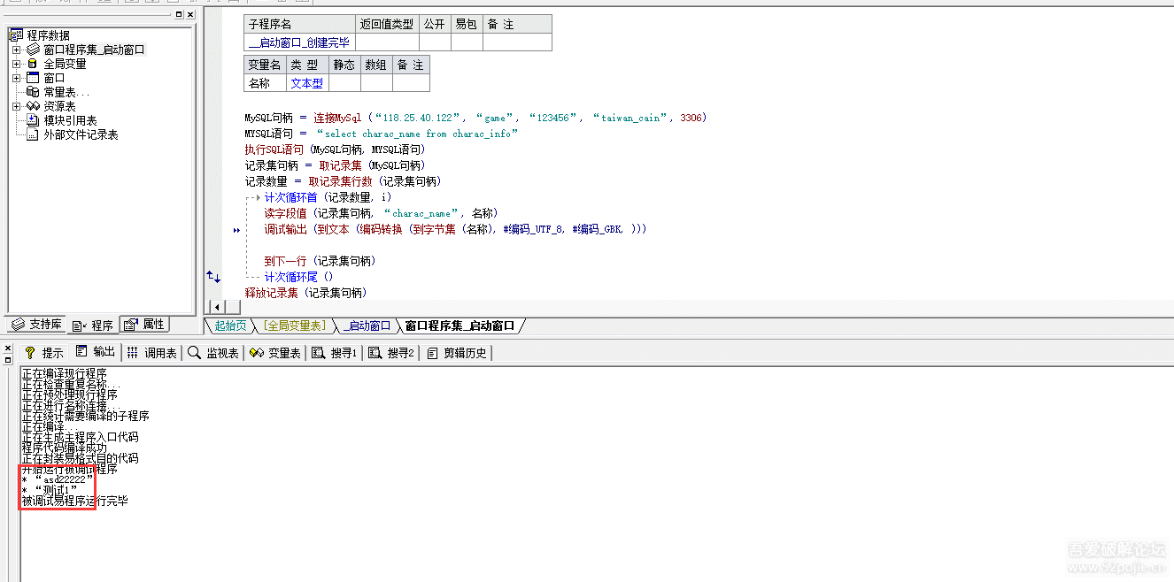Click the 全局变量 database icon in tree
Screen dimensions: 1174x582
33,64
